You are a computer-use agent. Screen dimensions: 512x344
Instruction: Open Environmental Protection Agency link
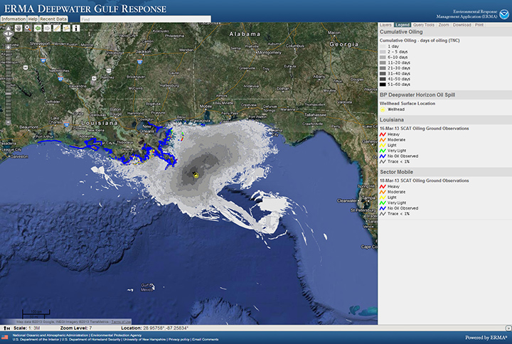116,335
